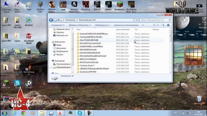Screen dimensions: 207x116
Task: Open Explorer help question mark
Action: tap(168, 25)
